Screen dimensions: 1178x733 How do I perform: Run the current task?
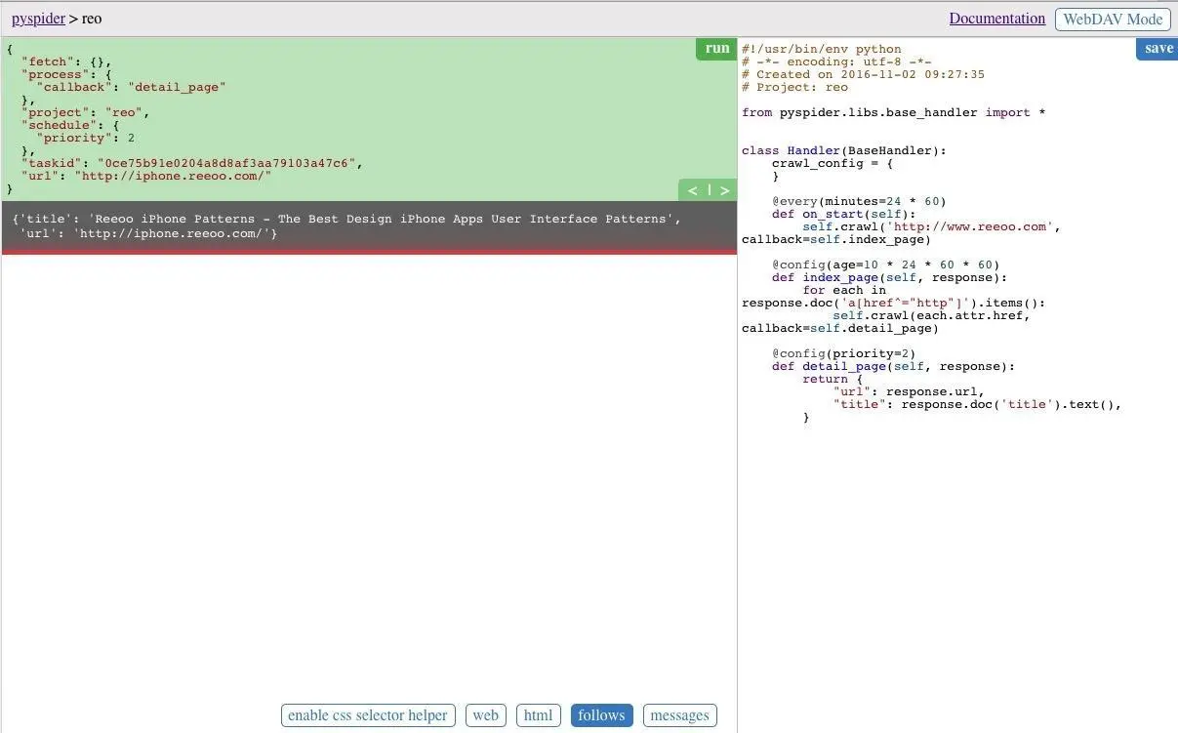(716, 49)
